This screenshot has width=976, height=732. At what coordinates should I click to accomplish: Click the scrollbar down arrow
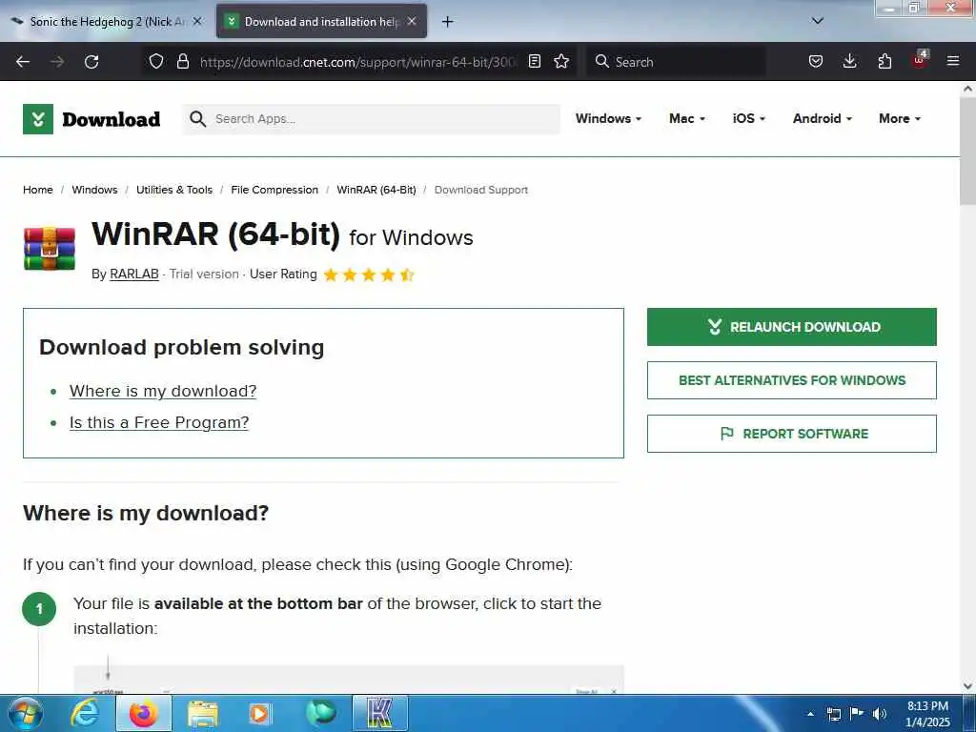pos(967,686)
